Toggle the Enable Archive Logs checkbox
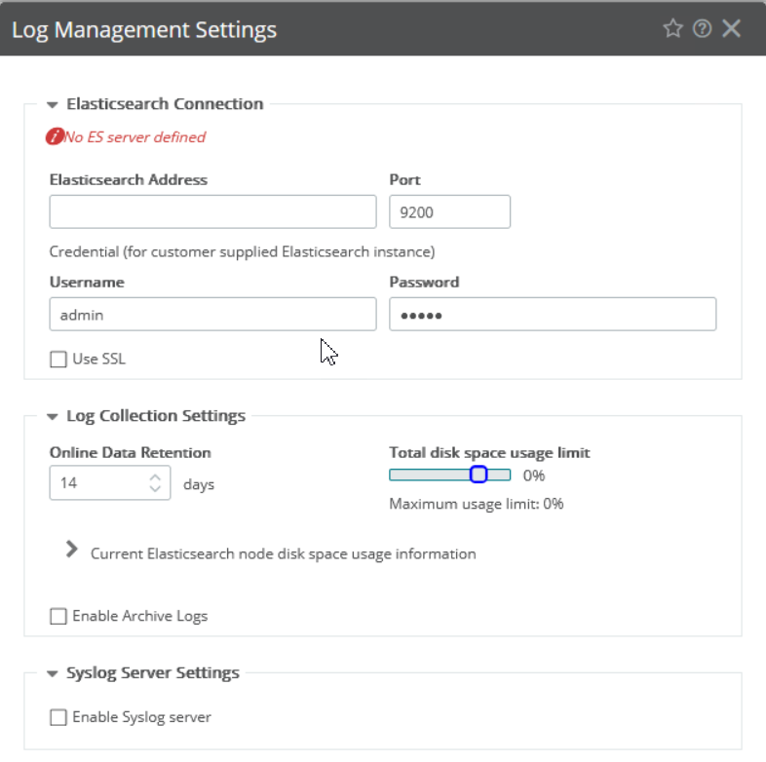766x762 pixels. [58, 616]
